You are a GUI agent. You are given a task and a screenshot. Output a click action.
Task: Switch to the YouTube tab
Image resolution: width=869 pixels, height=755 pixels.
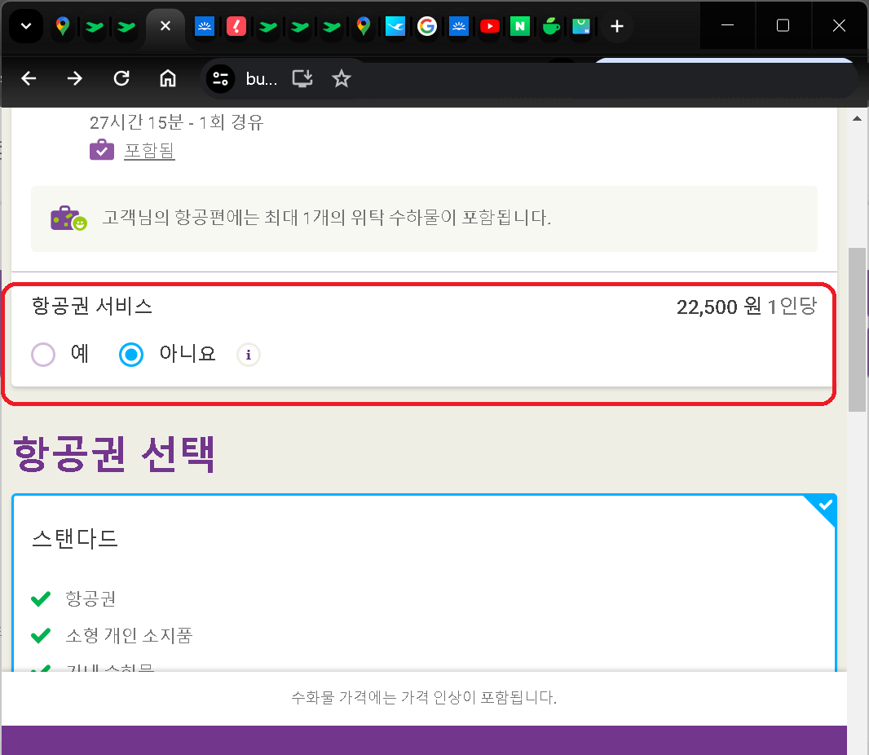pyautogui.click(x=489, y=26)
